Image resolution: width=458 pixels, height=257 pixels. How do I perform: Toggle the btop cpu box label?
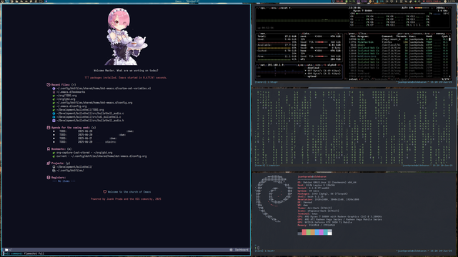[263, 8]
